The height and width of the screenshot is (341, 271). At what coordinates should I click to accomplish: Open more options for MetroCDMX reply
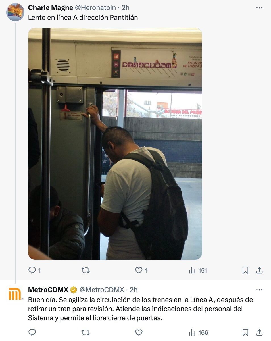pyautogui.click(x=259, y=290)
